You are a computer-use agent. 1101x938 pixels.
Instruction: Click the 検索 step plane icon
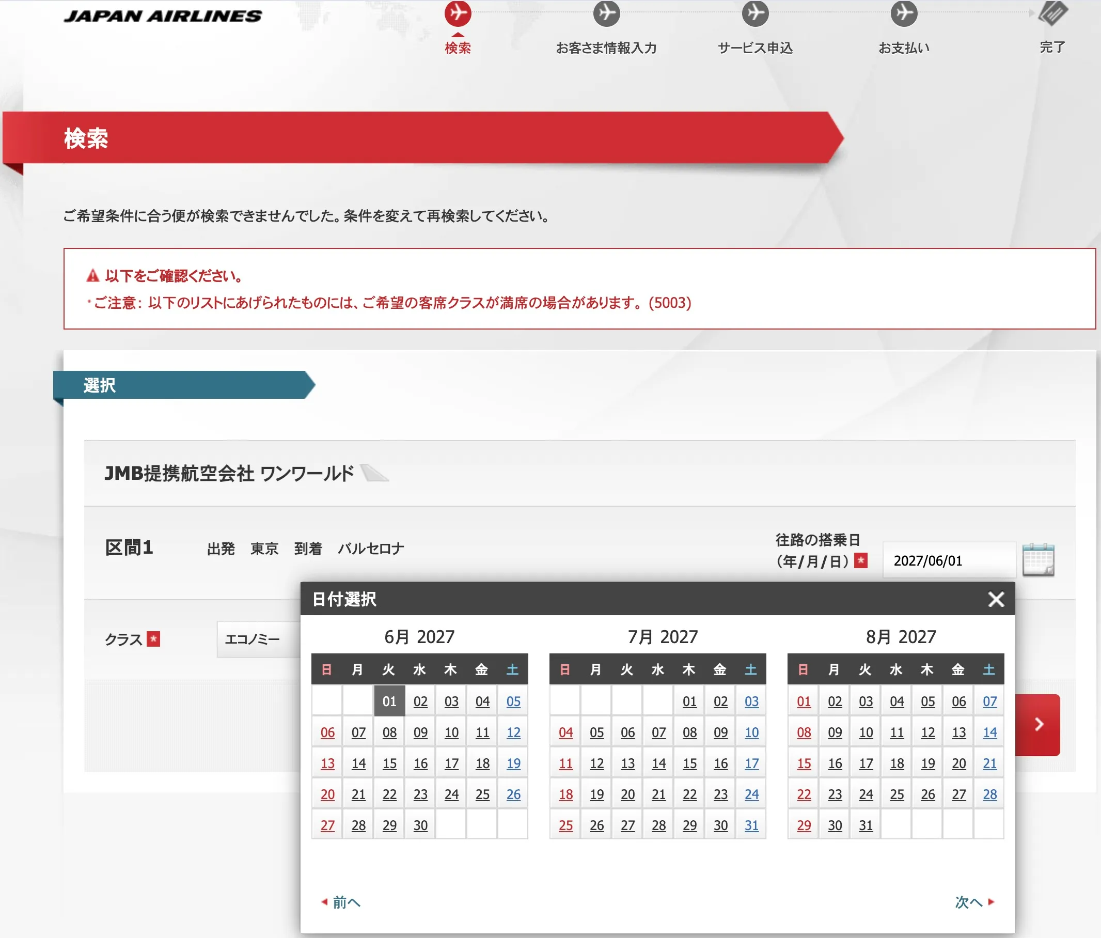[x=458, y=13]
